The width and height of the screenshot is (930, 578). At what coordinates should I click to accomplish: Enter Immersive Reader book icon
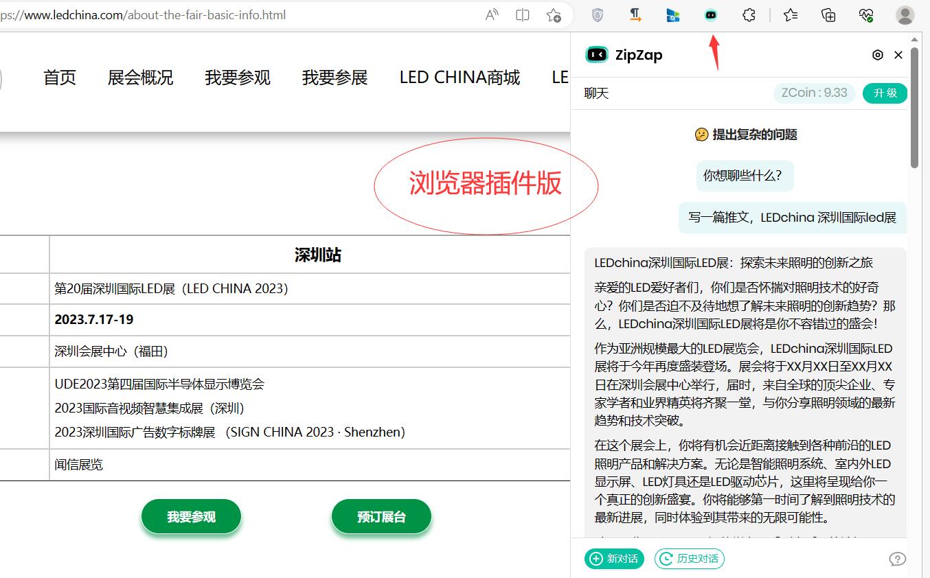click(x=523, y=15)
